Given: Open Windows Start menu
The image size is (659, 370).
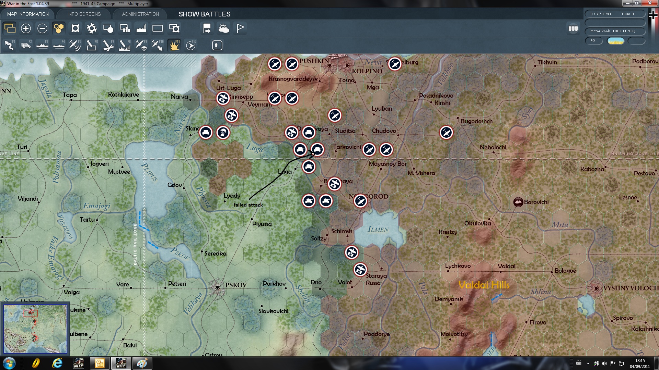Looking at the screenshot, I should point(9,363).
